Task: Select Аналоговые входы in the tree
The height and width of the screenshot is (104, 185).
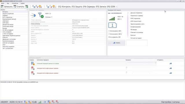Action: [8, 26]
